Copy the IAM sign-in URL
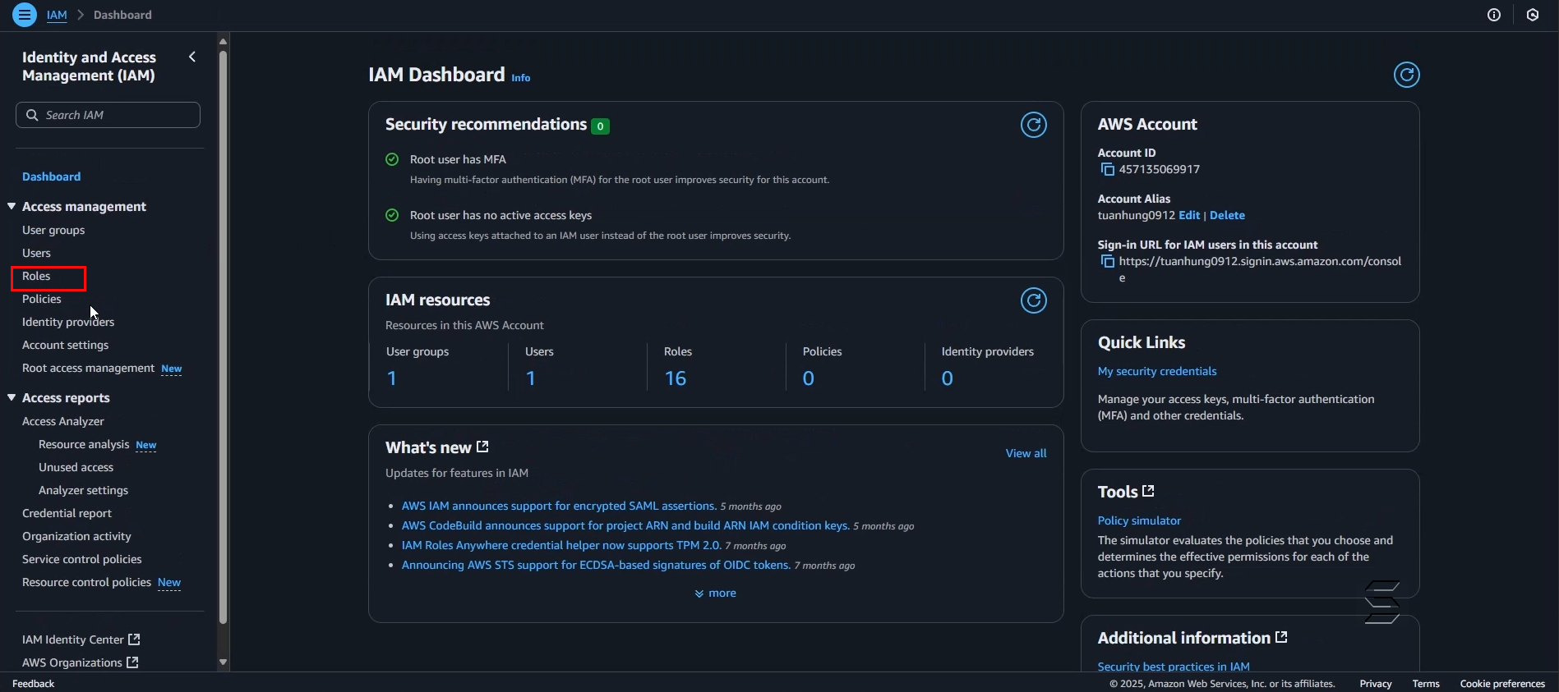The image size is (1559, 692). (1108, 261)
